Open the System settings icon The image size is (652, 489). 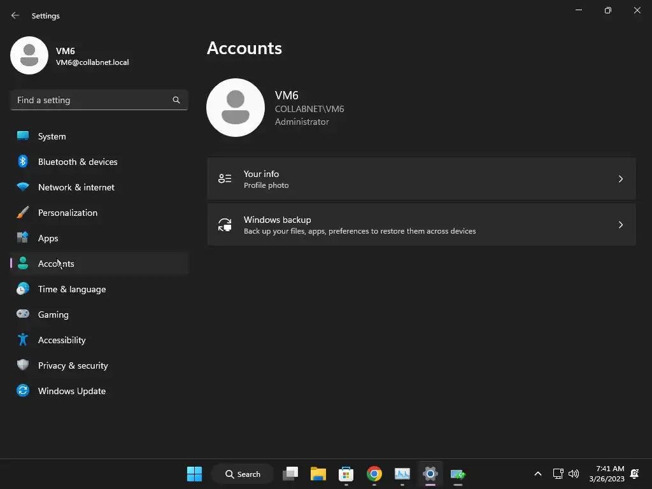click(x=23, y=136)
